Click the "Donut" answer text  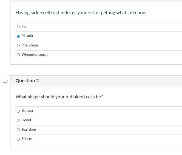click(x=26, y=120)
